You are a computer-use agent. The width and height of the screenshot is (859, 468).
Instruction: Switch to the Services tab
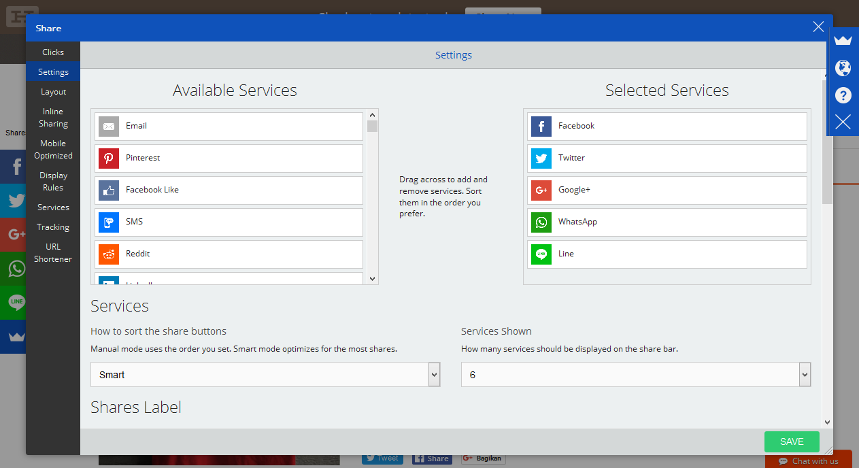point(53,207)
